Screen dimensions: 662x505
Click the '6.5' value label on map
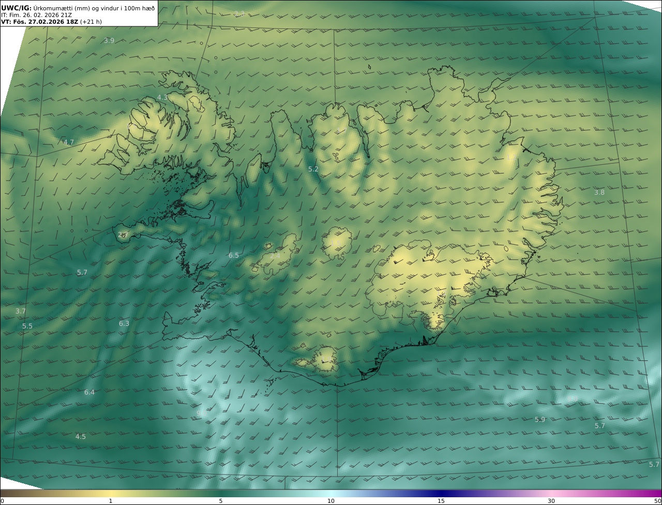pos(234,256)
